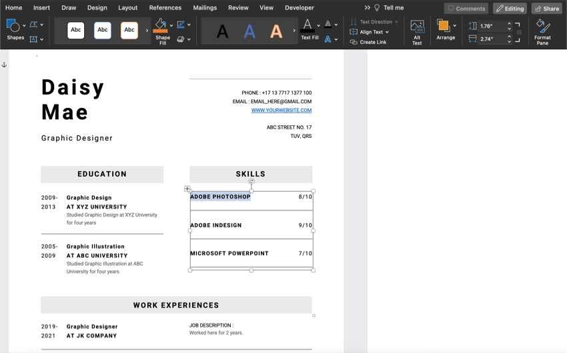
Task: Open the Shape Effects dropdown arrow
Action: (x=189, y=39)
